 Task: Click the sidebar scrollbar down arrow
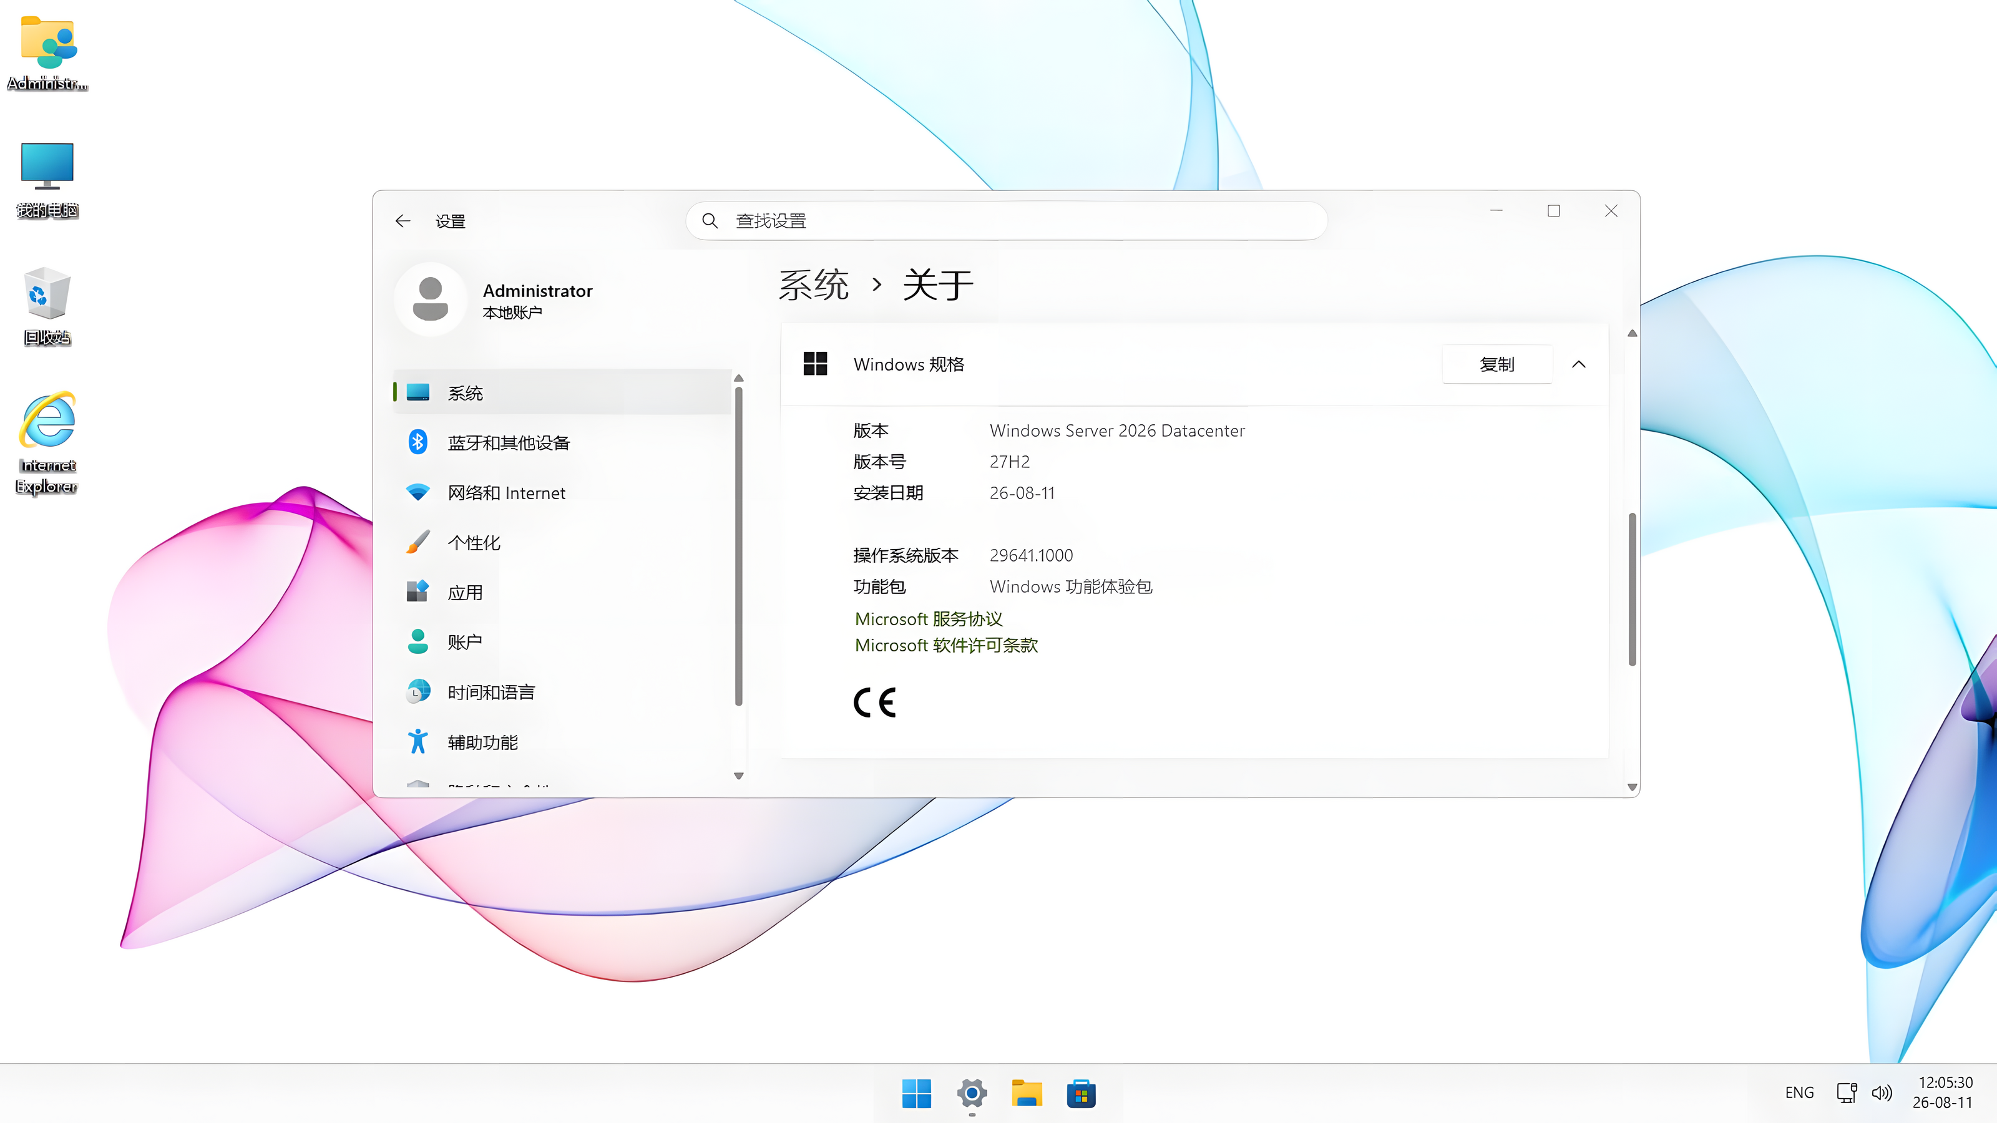click(x=739, y=775)
